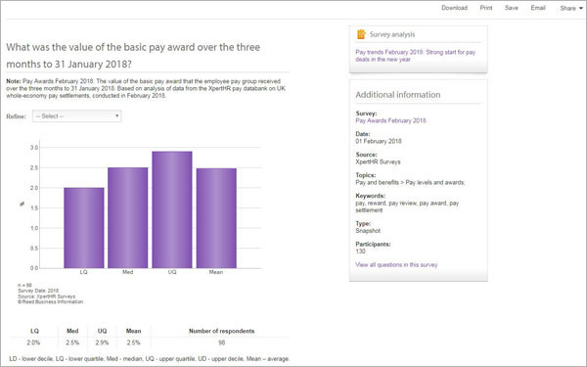The image size is (587, 367).
Task: Click the Survey analysis clipboard icon
Action: 361,34
